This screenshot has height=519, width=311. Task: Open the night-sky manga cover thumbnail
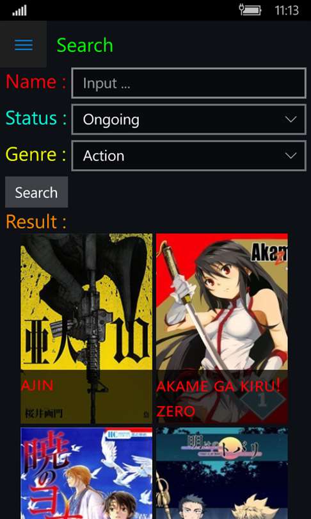point(222,473)
